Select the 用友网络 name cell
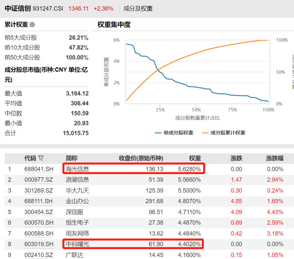The height and width of the screenshot is (259, 294). coord(77,233)
